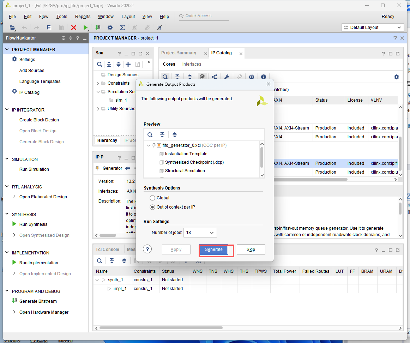410x343 pixels.
Task: Select Instantiation Template in Preview
Action: (x=186, y=154)
